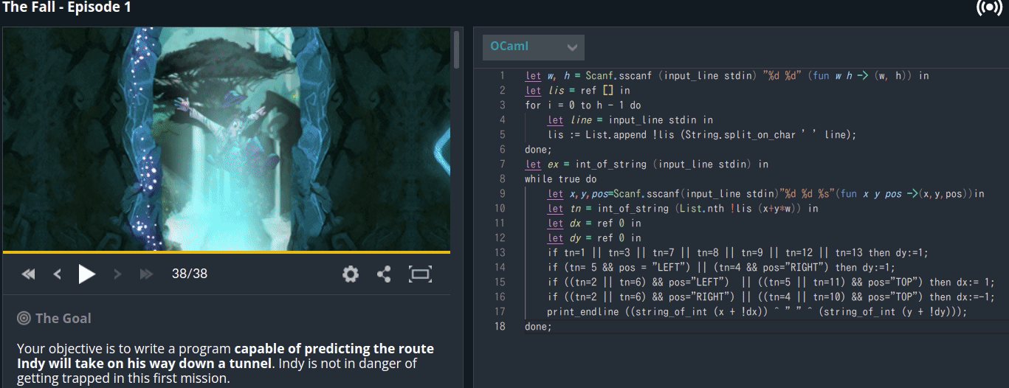Viewport: 1009px width, 388px height.
Task: Click 'let lis = ref [] in' code line
Action: pos(577,90)
